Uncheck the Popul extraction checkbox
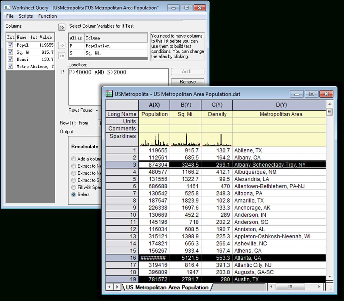 (x=10, y=45)
